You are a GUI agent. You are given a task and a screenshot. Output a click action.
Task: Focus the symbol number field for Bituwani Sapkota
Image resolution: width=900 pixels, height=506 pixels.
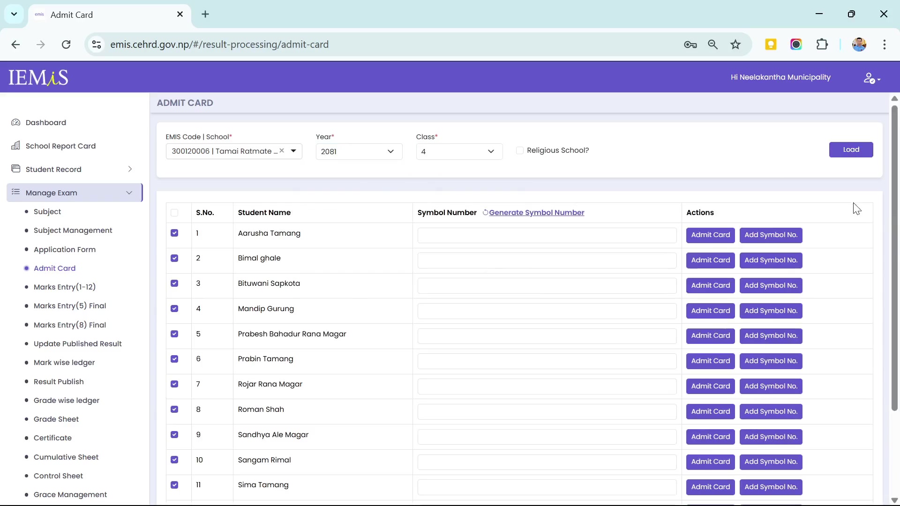tap(547, 286)
